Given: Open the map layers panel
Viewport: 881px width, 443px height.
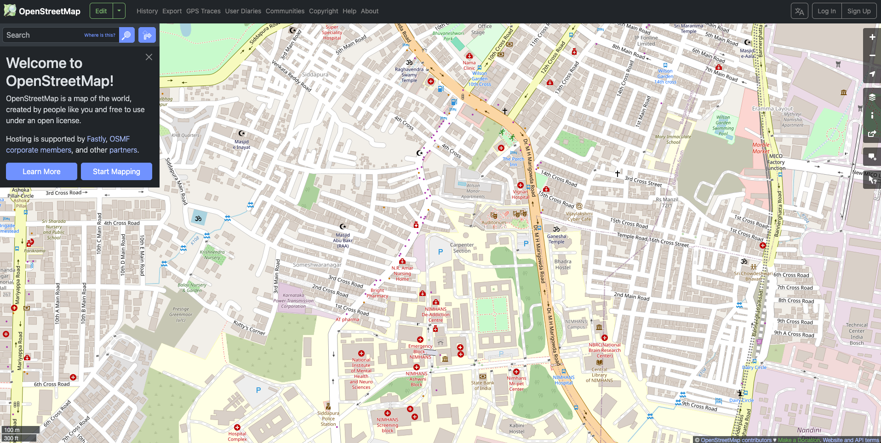Looking at the screenshot, I should pos(872,97).
